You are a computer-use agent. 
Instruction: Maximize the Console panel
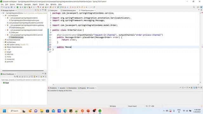(201, 88)
